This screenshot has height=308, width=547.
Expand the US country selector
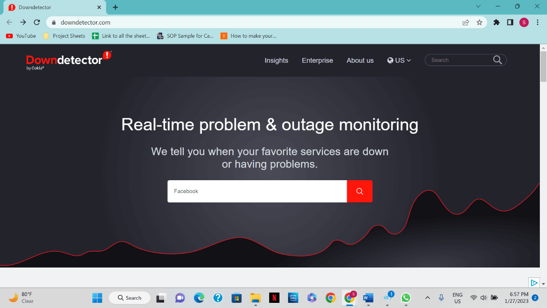tap(399, 60)
